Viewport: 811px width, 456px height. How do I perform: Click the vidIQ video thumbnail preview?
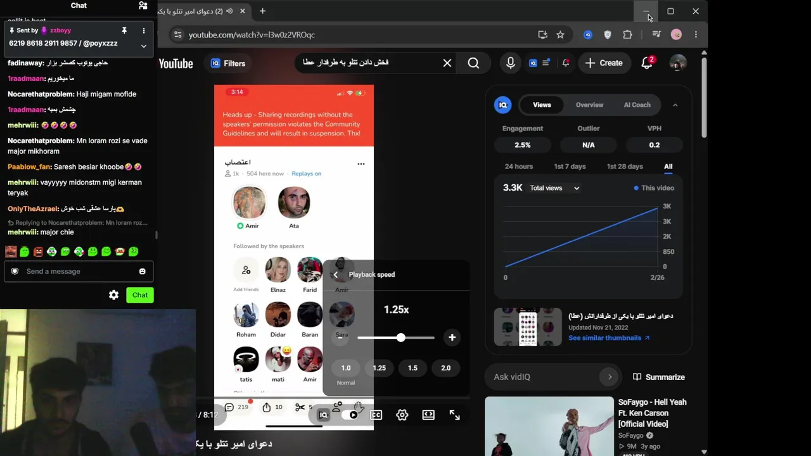tap(528, 327)
